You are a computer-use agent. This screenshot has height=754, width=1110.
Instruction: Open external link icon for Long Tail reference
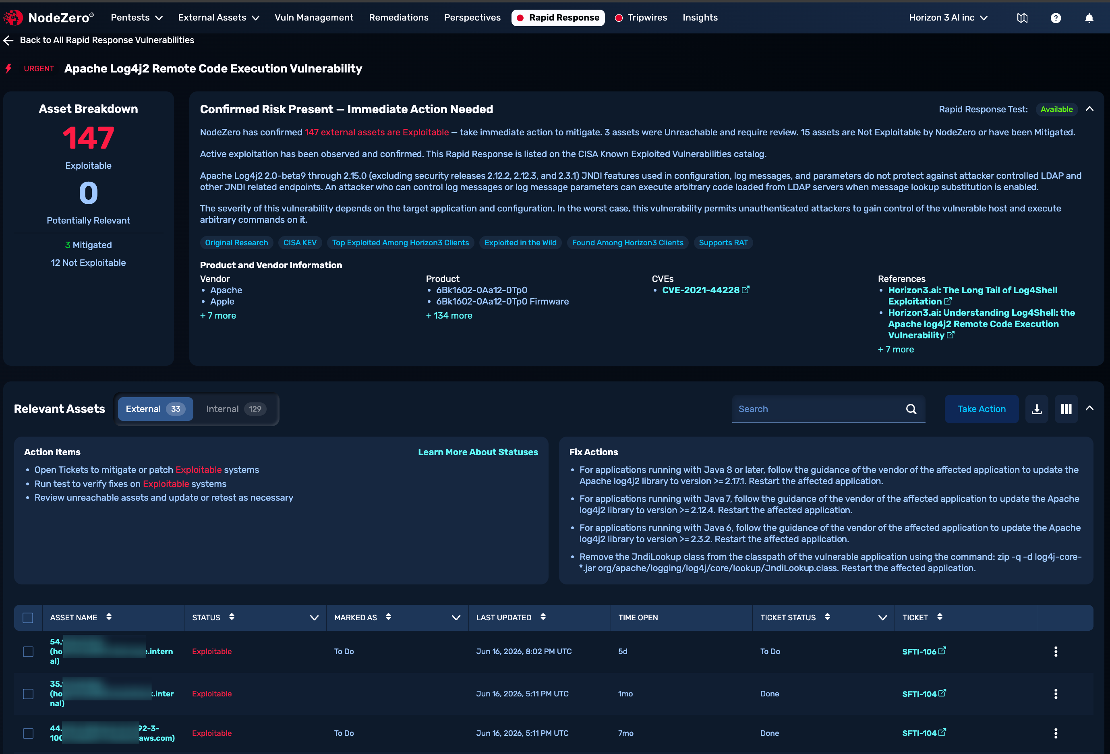pos(948,301)
